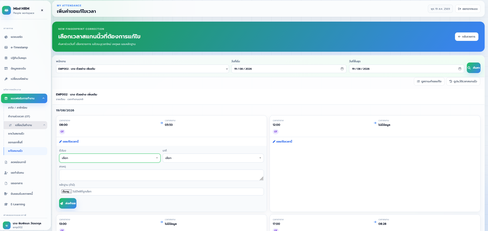The height and width of the screenshot is (231, 488).
Task: Log out with ออกจากระบบ button
Action: 468,9
